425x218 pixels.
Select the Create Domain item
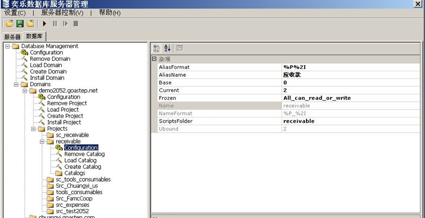pos(48,72)
